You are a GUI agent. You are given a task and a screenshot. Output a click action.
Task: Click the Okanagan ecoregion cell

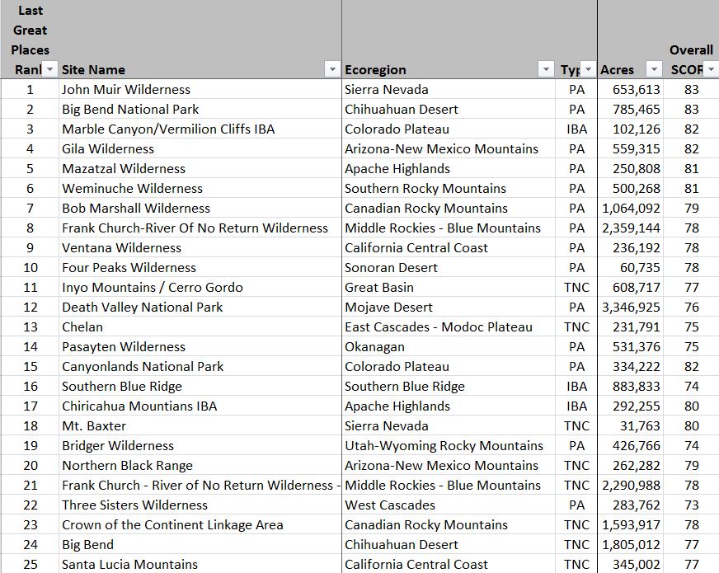(x=449, y=346)
